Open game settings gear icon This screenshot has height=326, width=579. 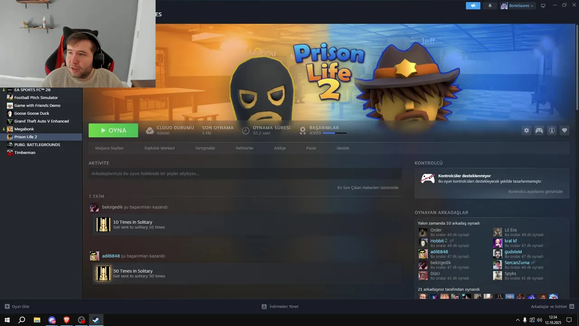(526, 130)
